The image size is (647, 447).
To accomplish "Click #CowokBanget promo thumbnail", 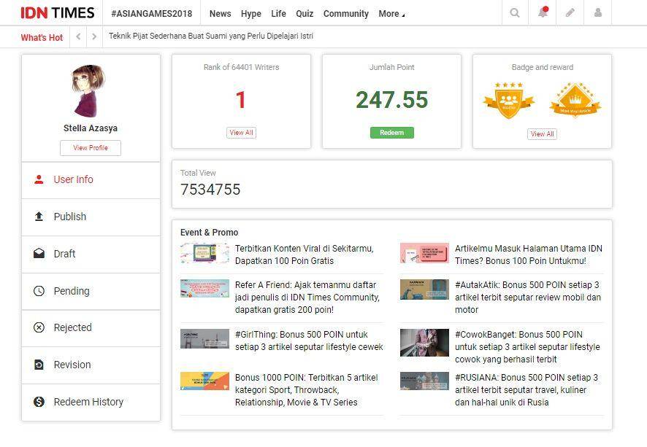I will point(424,342).
